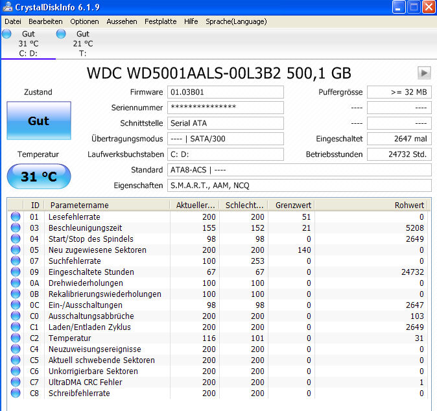
Task: Click the Seriennummer field
Action: pos(226,108)
